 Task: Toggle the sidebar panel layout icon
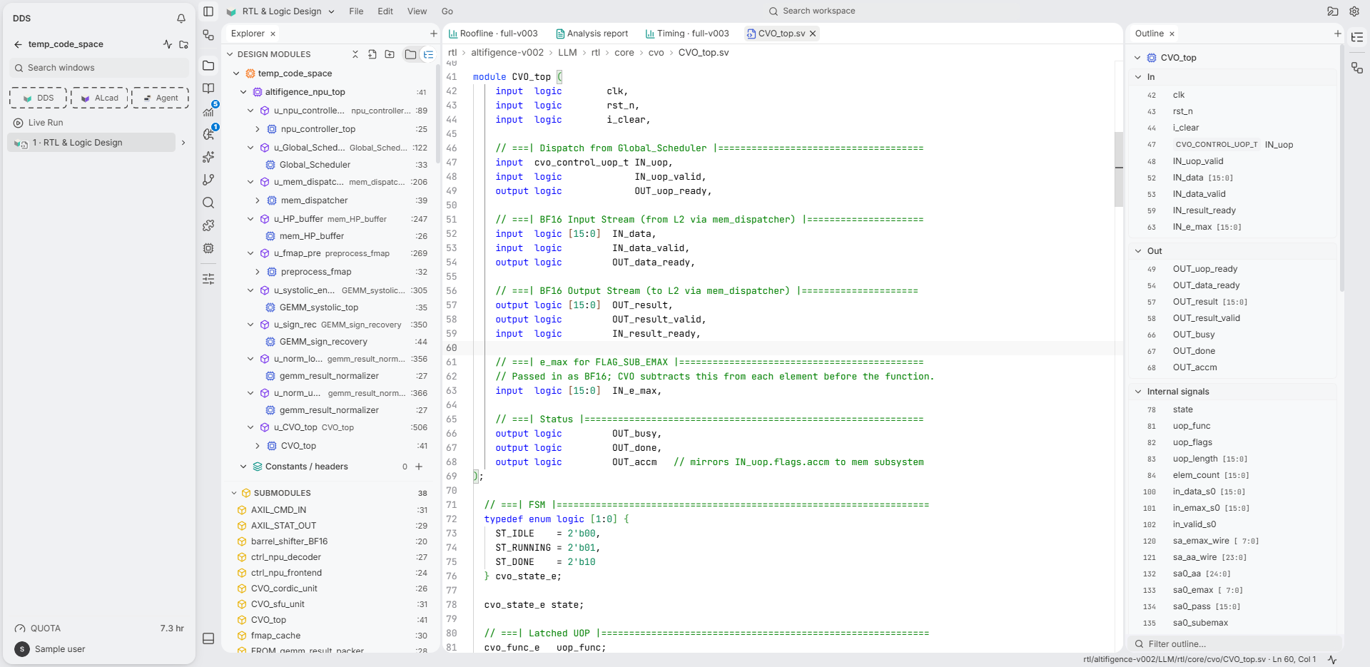[208, 11]
